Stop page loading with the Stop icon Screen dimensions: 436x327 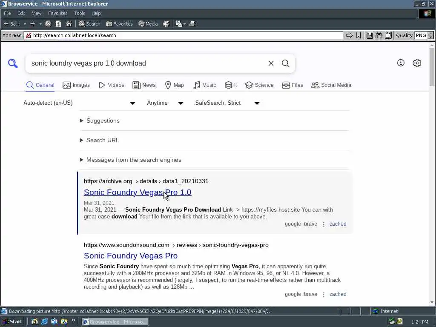point(48,24)
